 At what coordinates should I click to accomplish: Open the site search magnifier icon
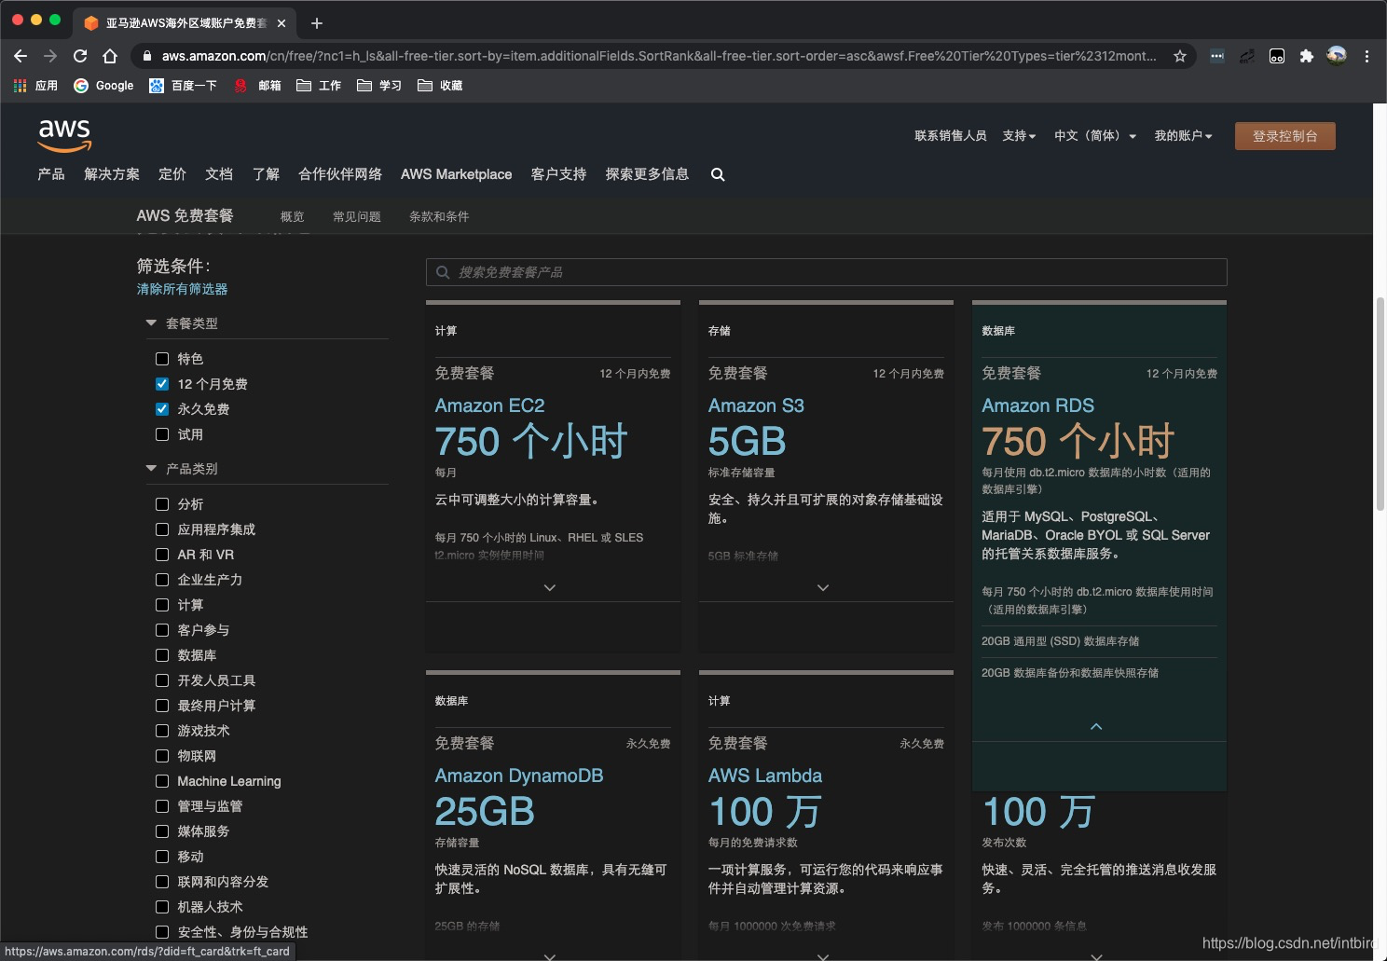(718, 174)
